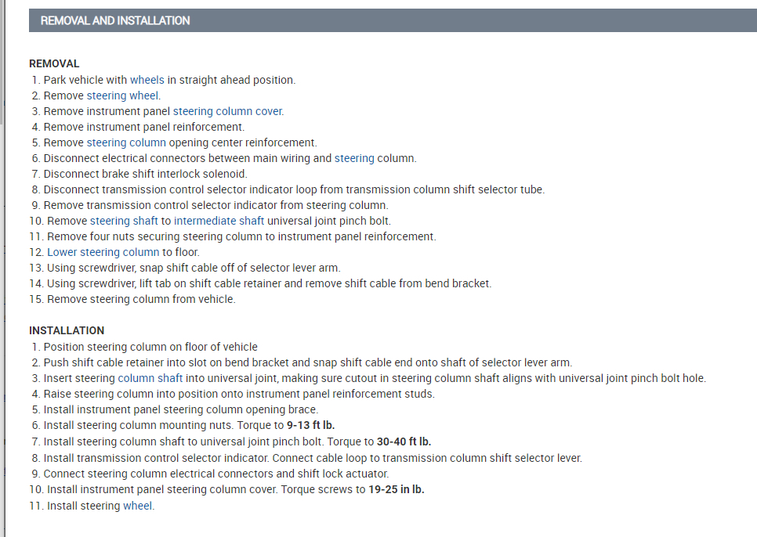Click the bold "9-13 ft lb." torque value
Viewport: 757px width, 537px height.
pos(310,425)
